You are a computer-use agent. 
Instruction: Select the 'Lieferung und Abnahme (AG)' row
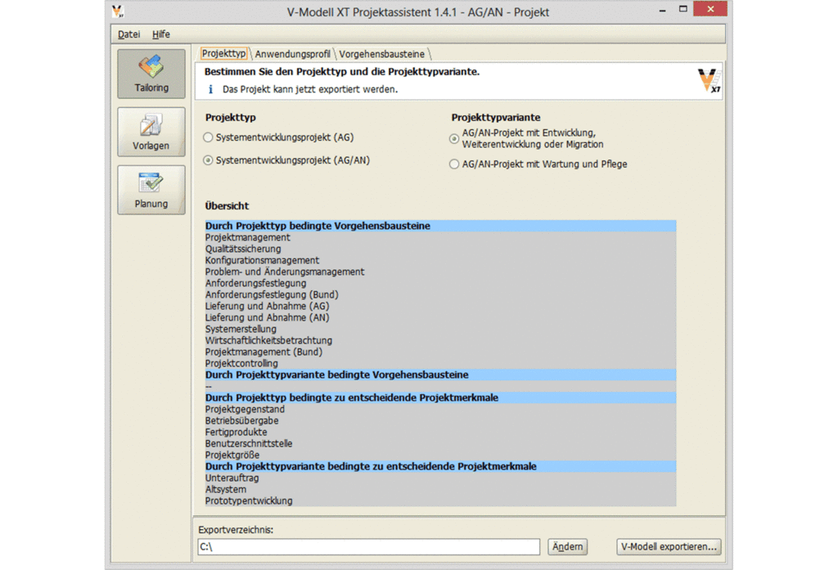point(440,306)
